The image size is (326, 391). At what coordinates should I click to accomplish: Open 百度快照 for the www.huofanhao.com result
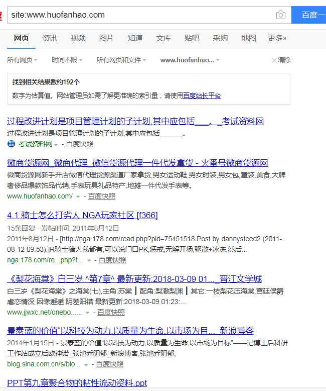pyautogui.click(x=101, y=196)
